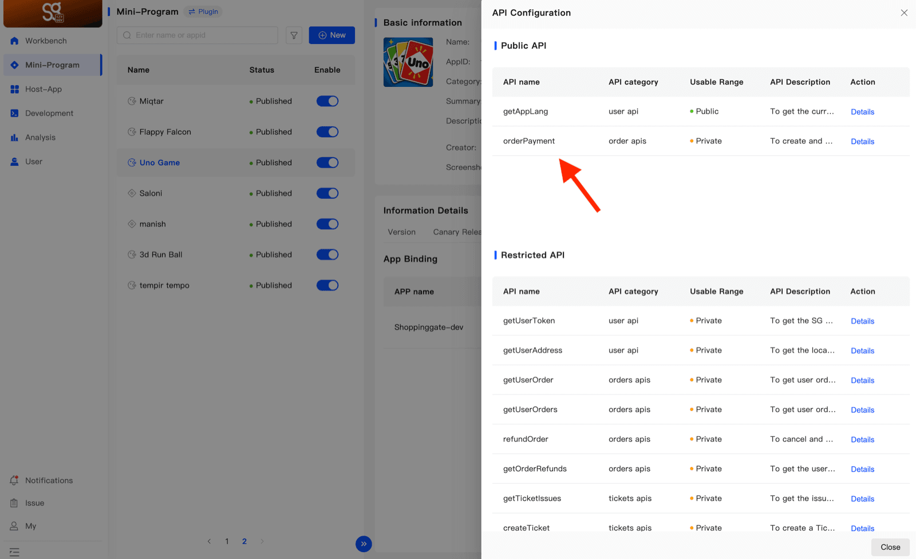This screenshot has width=916, height=559.
Task: Close the API Configuration panel with X
Action: [x=904, y=13]
